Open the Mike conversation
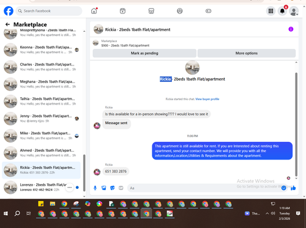Image resolution: width=306 pixels, height=228 pixels. coord(41,136)
